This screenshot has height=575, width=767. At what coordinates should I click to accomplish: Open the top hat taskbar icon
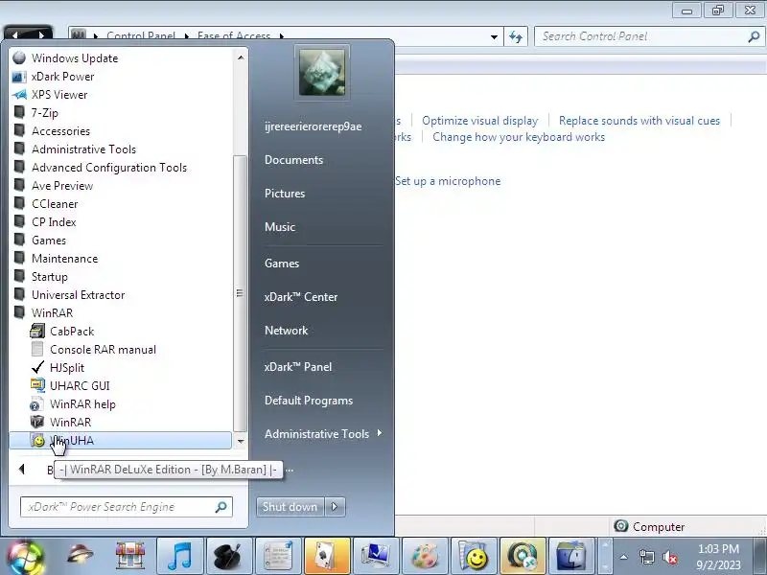pyautogui.click(x=229, y=557)
